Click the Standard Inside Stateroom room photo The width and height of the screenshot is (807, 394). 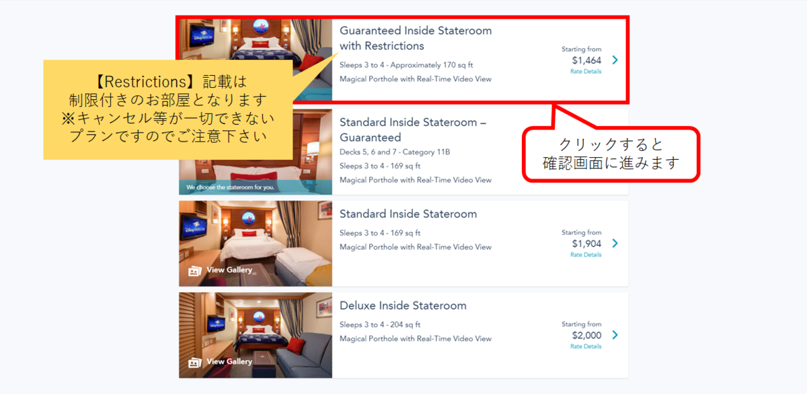tap(256, 244)
